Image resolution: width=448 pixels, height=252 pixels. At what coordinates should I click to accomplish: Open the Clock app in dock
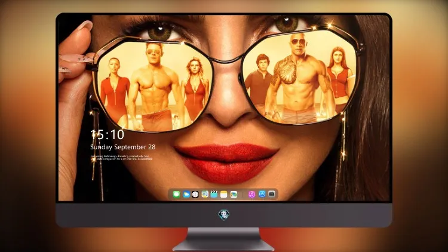(x=195, y=195)
